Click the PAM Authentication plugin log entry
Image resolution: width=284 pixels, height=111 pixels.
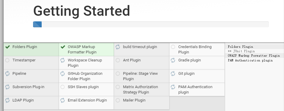(250, 61)
